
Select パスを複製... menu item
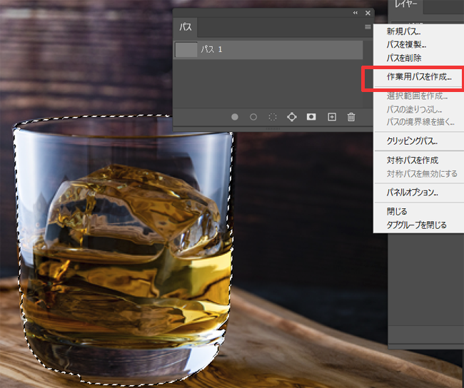click(x=406, y=45)
